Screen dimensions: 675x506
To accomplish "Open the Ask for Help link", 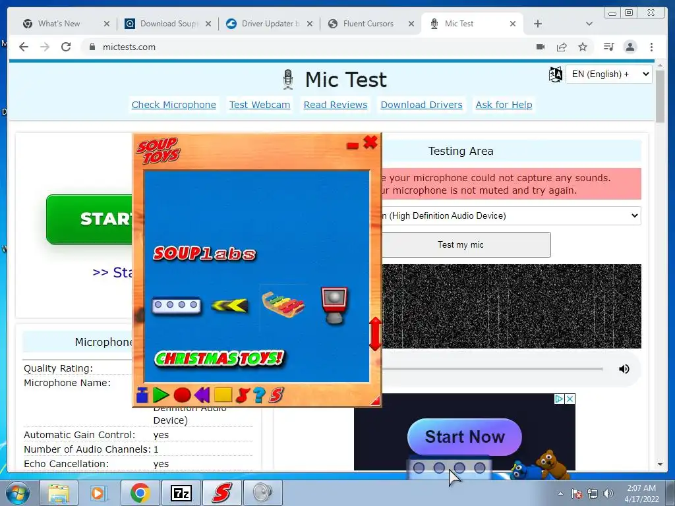I will pyautogui.click(x=504, y=105).
